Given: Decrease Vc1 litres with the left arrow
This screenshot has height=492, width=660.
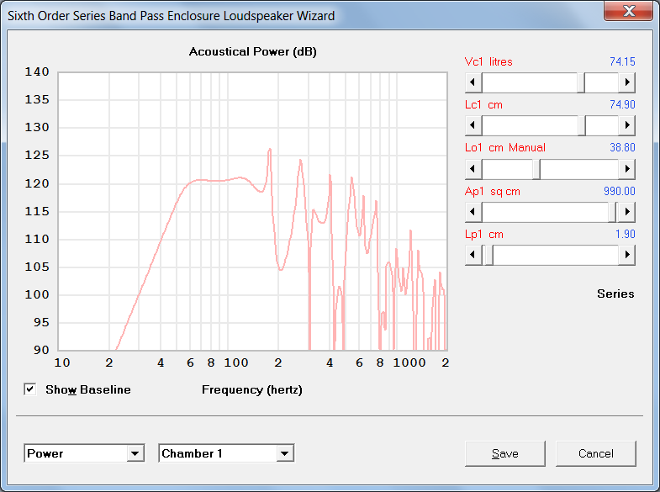Looking at the screenshot, I should (473, 82).
